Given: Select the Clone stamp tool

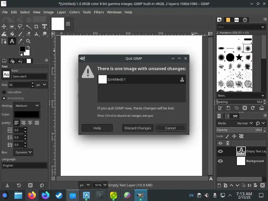Looking at the screenshot, I should (x=36, y=34).
